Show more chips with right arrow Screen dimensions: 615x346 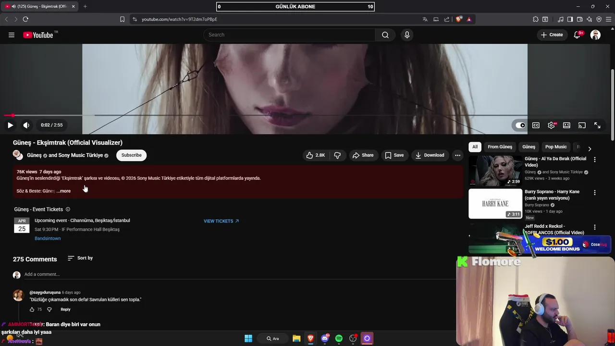pos(590,149)
